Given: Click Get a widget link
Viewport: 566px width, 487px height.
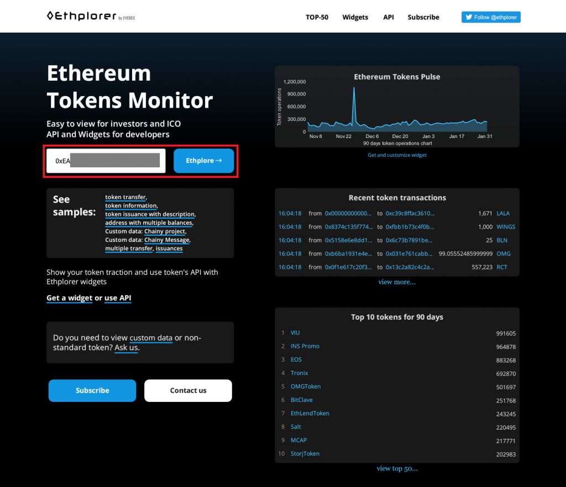Looking at the screenshot, I should click(x=69, y=298).
